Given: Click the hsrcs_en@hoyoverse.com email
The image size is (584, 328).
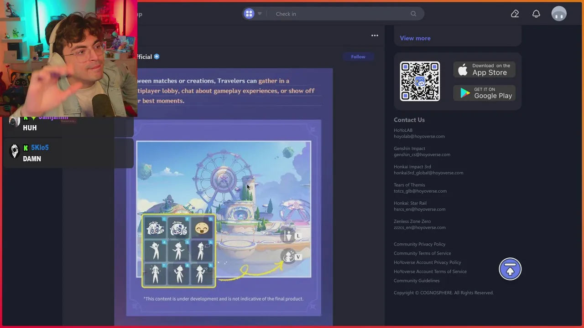Looking at the screenshot, I should click(420, 209).
